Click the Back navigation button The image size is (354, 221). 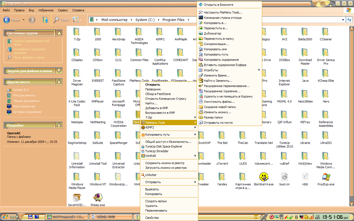tap(7, 20)
